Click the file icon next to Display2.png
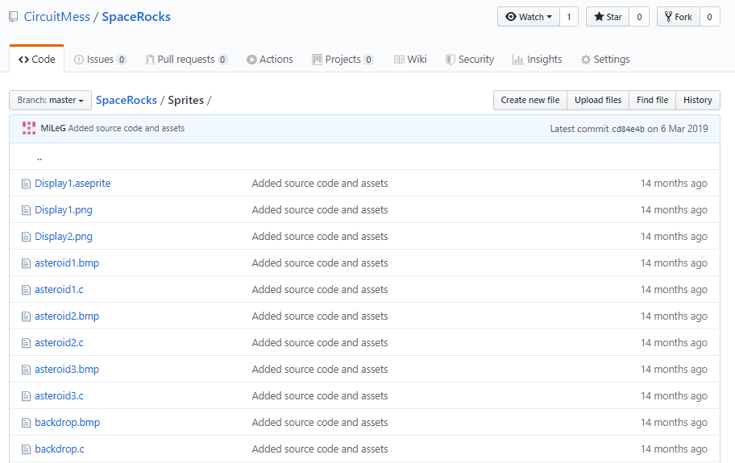 27,237
